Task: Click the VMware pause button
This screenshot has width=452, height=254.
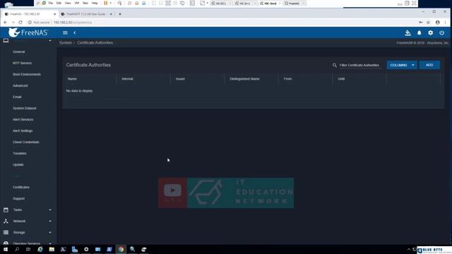Action: 105,3
